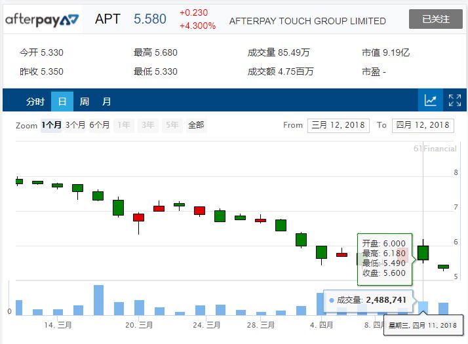Click 市盈 - value
Image resolution: width=468 pixels, height=344 pixels.
[374, 71]
